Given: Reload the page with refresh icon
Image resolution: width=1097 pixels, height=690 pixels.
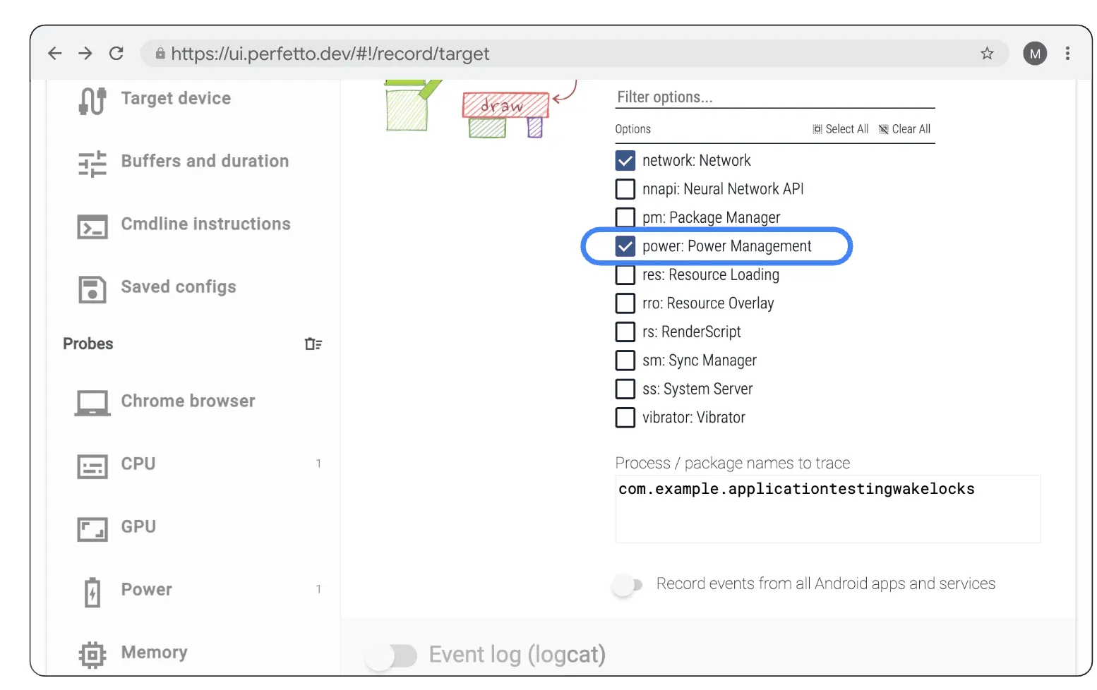Looking at the screenshot, I should point(116,54).
